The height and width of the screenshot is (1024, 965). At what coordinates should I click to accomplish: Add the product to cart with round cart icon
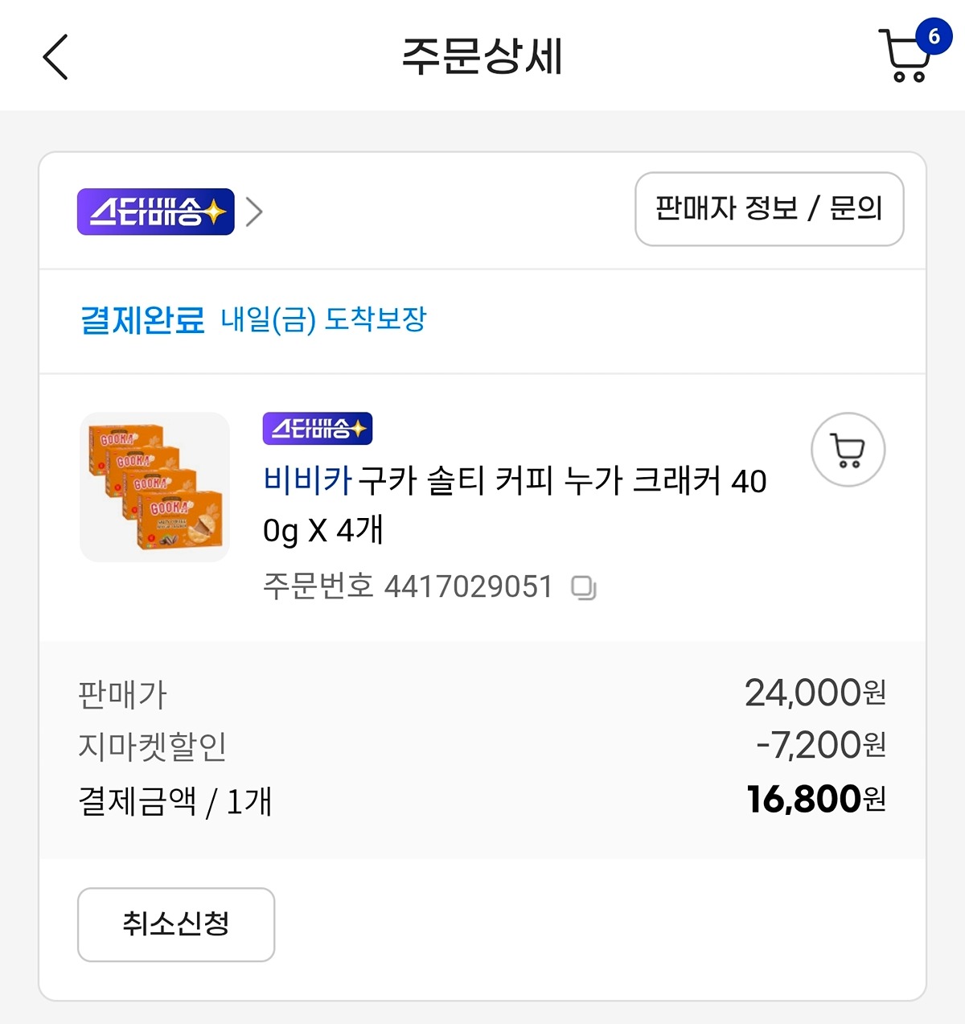[x=848, y=450]
